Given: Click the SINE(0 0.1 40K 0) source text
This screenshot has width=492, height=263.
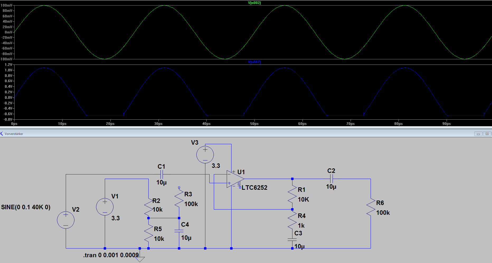Looking at the screenshot, I should click(26, 207).
